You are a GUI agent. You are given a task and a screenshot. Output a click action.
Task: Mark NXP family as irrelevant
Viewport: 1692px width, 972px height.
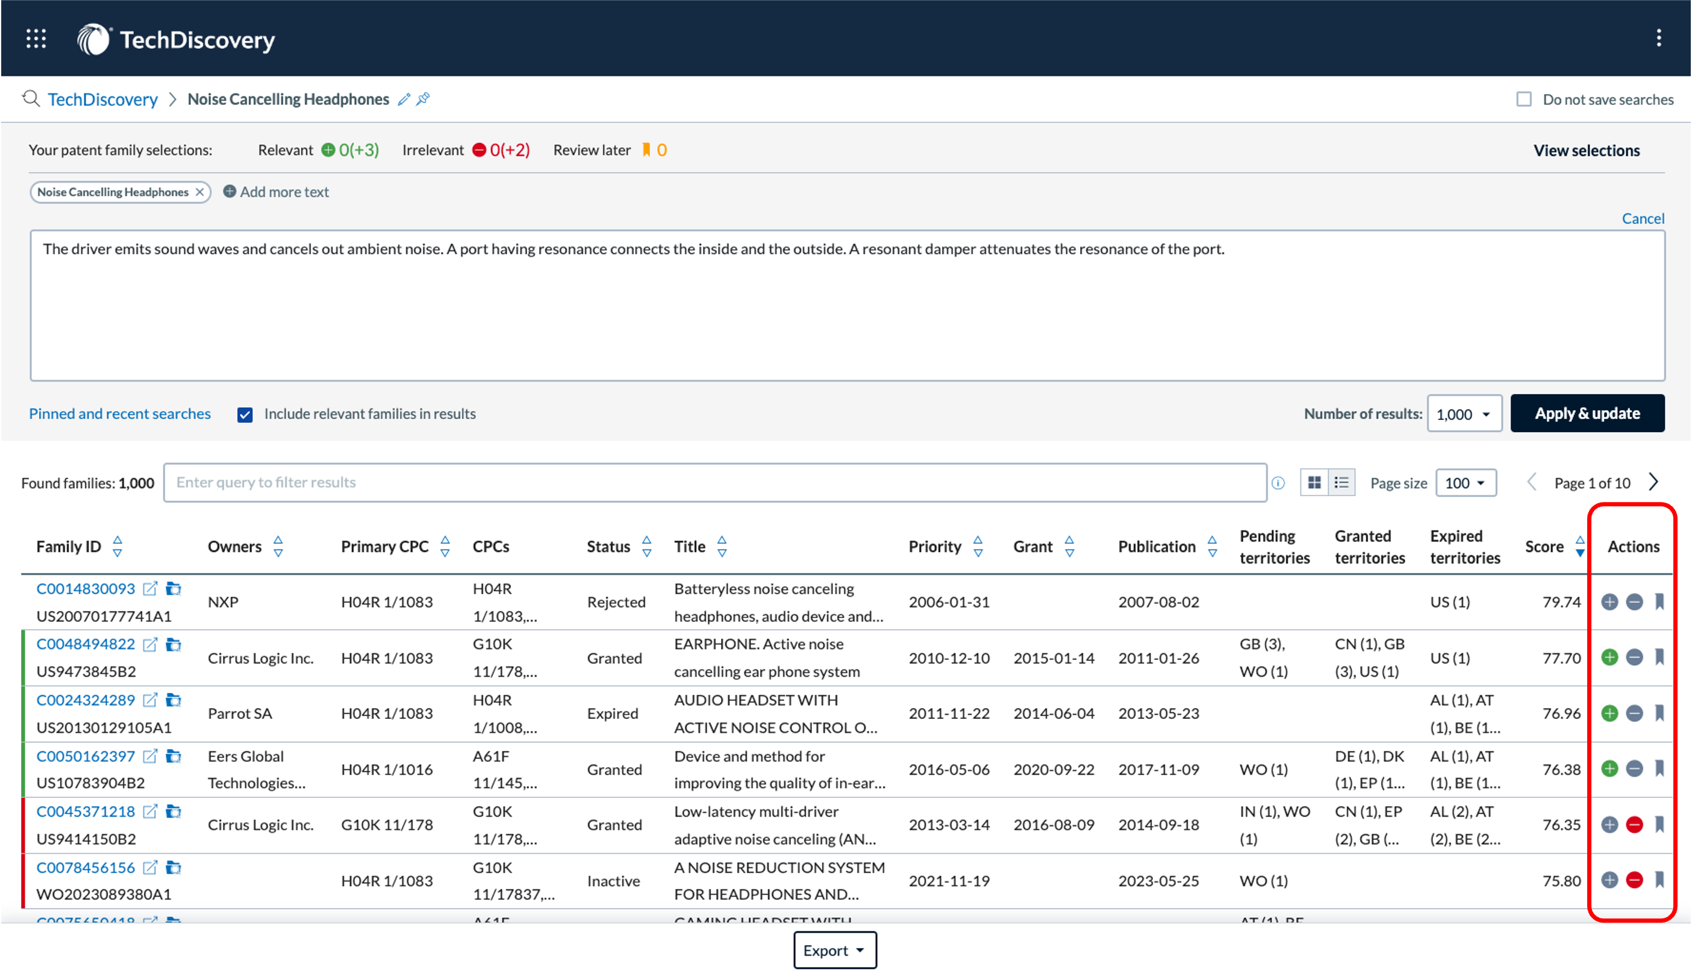[1634, 602]
